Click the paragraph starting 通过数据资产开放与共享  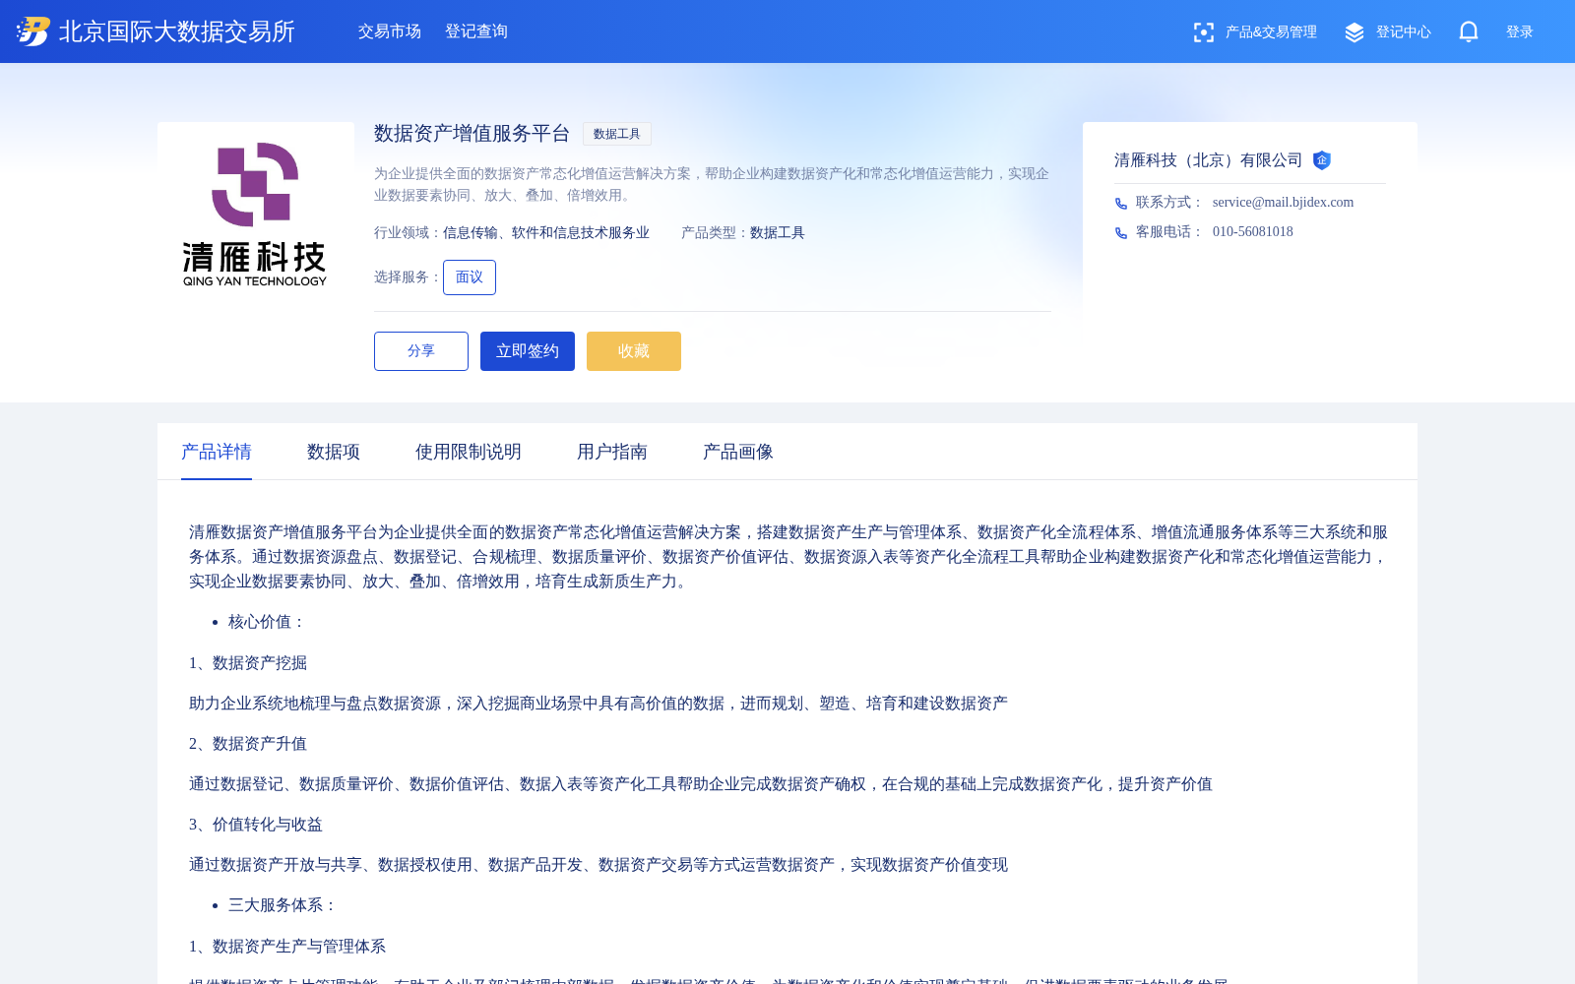pyautogui.click(x=598, y=865)
